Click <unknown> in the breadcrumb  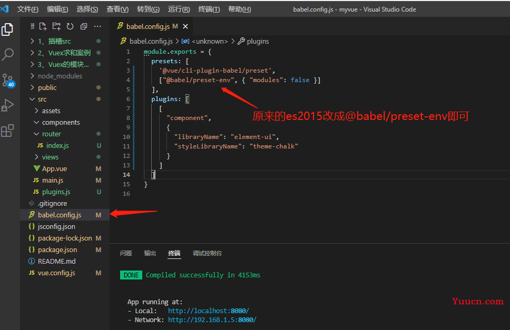(210, 41)
